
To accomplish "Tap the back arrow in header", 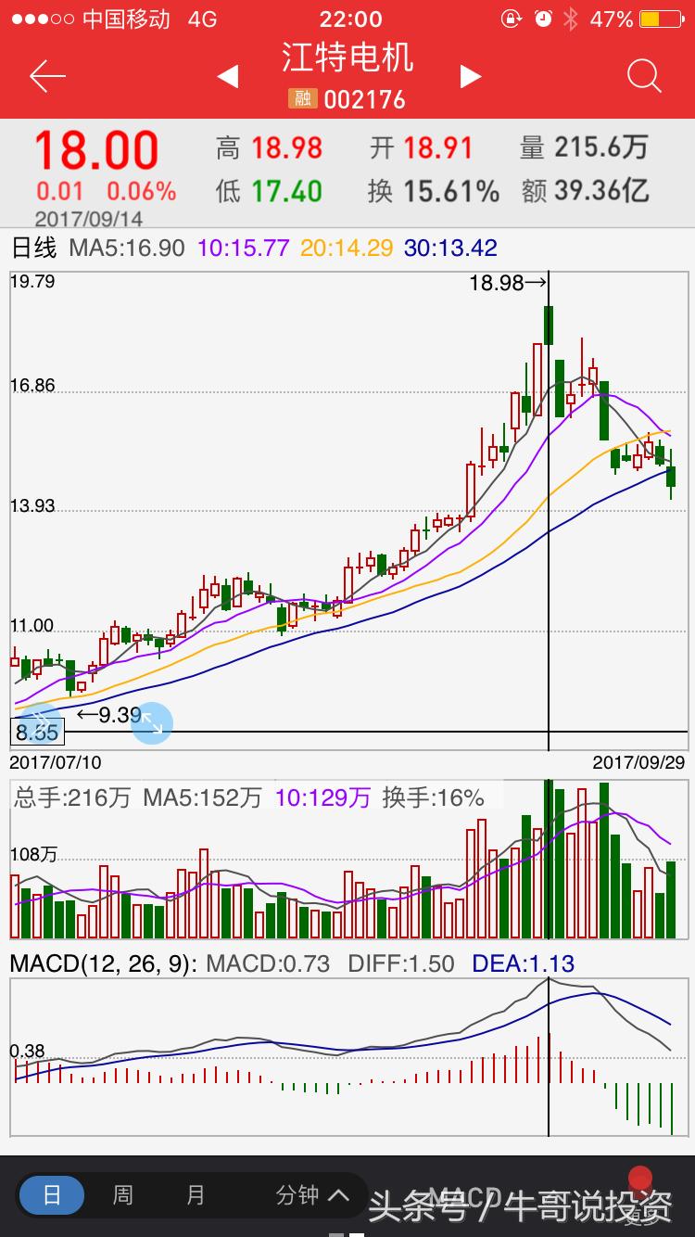I will (47, 77).
